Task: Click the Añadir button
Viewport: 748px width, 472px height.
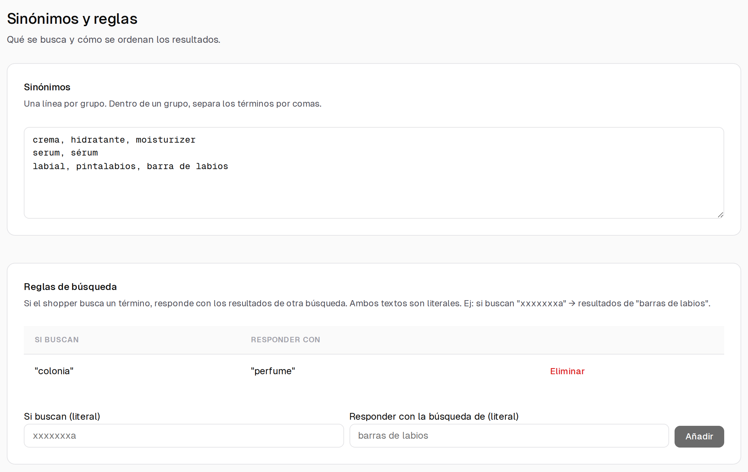Action: 699,436
